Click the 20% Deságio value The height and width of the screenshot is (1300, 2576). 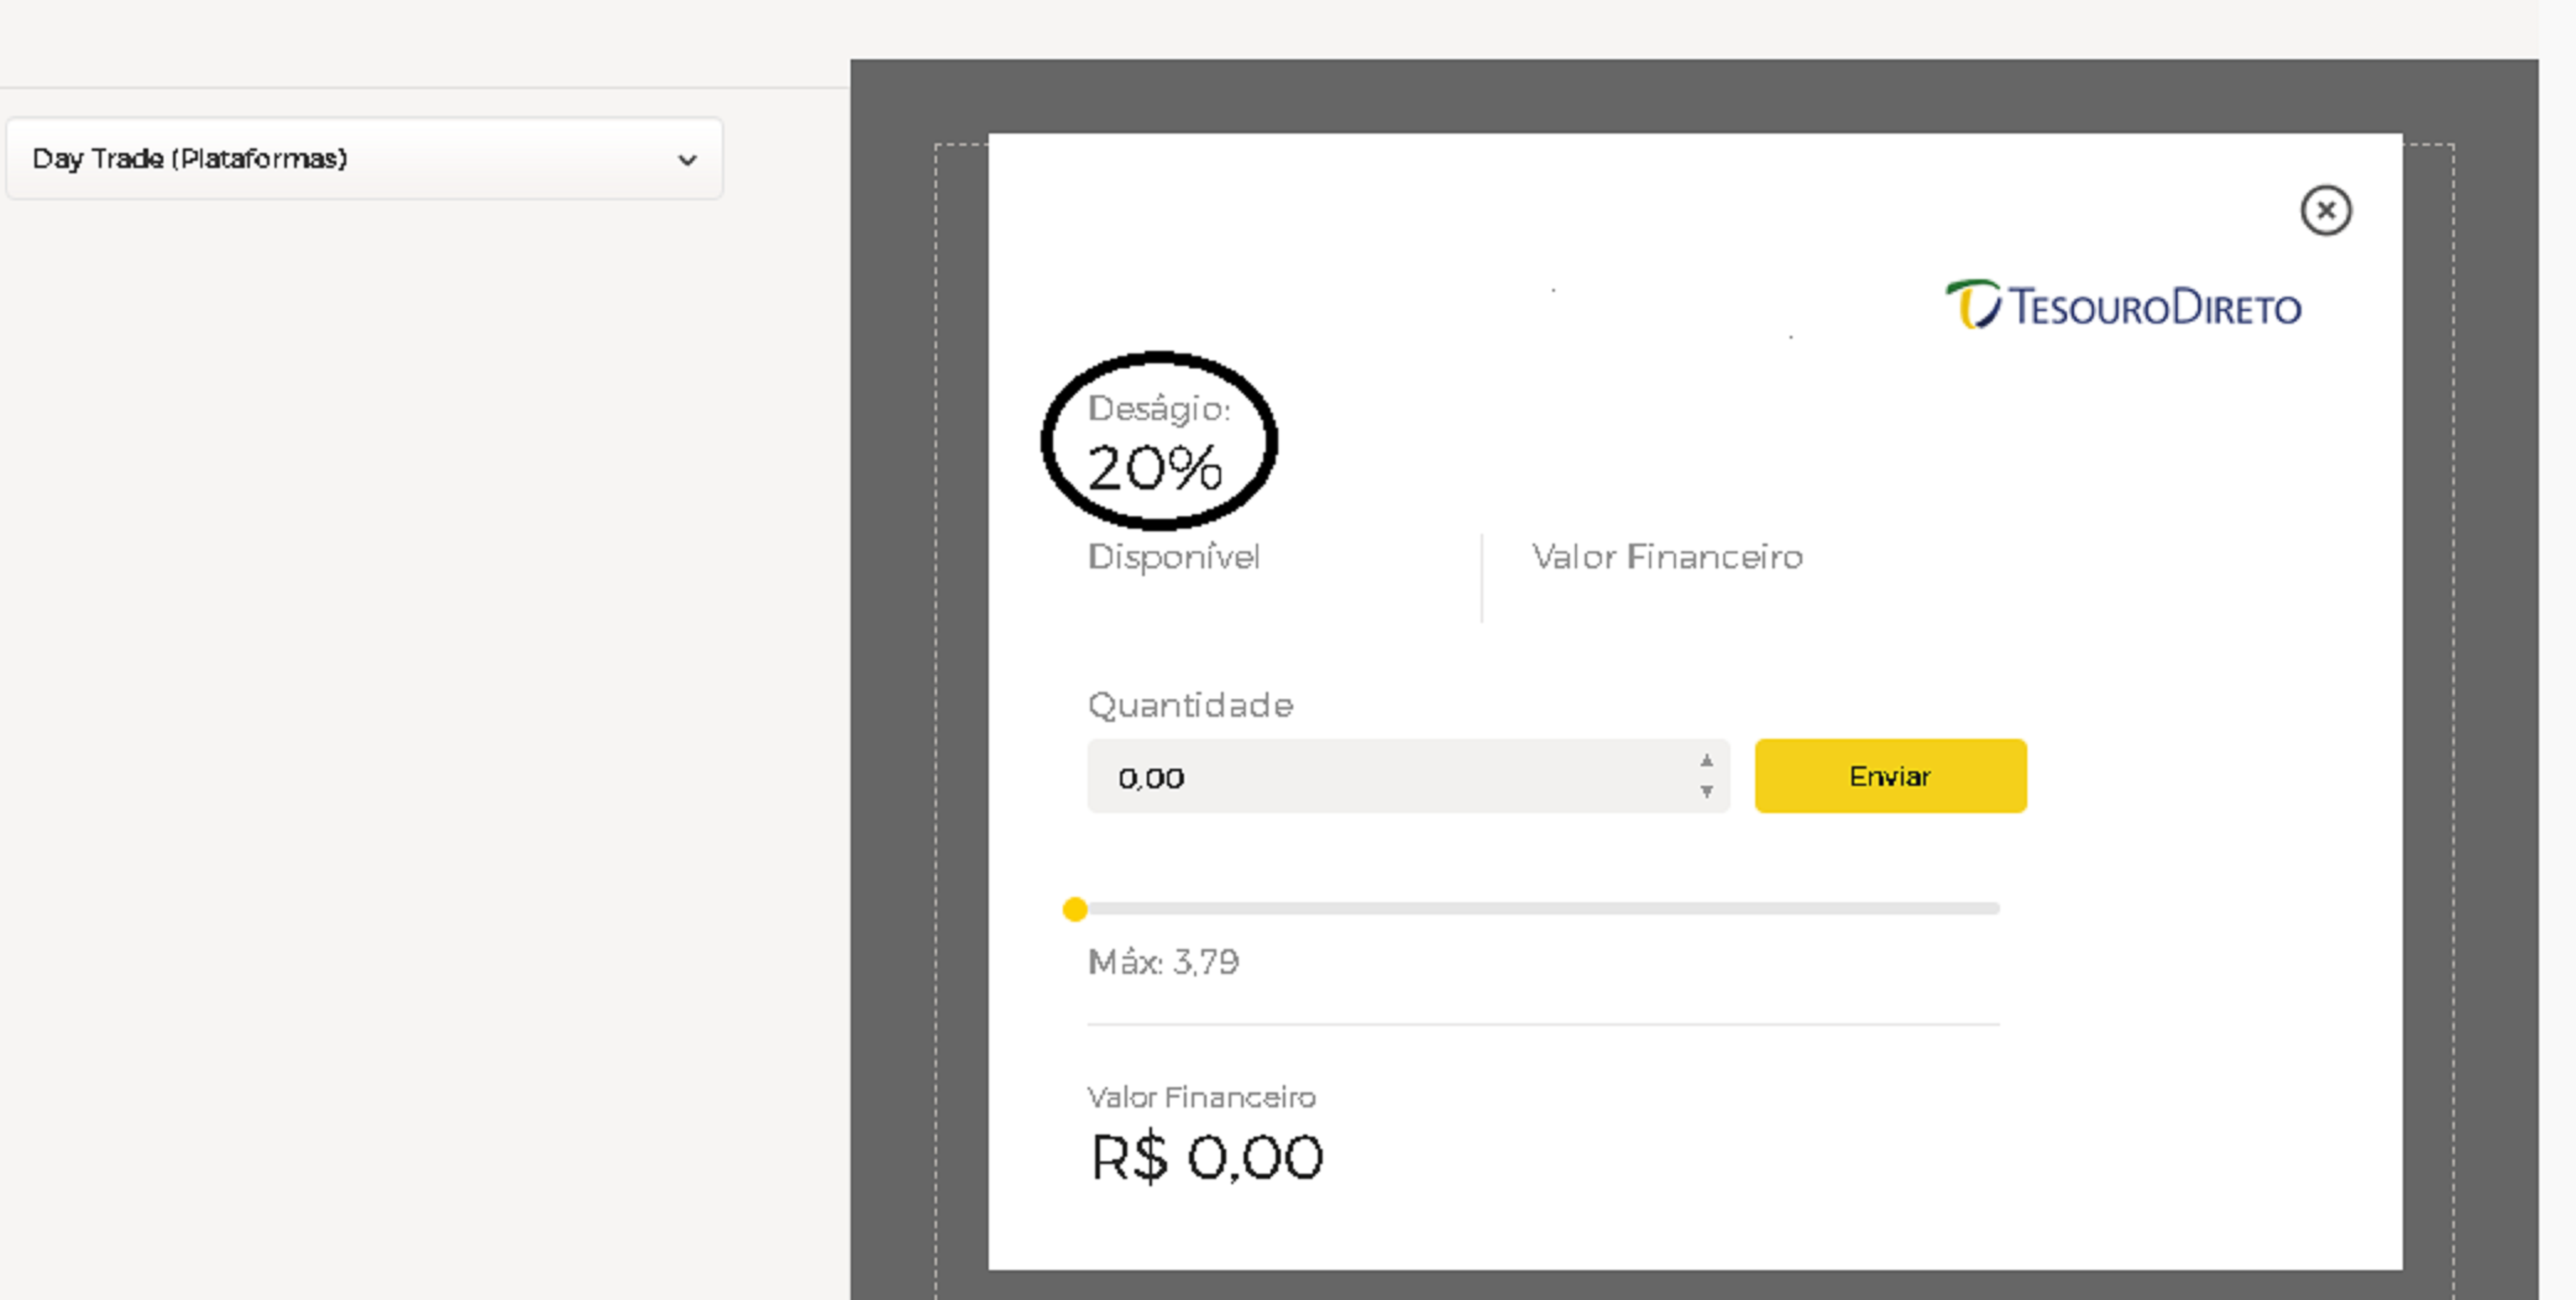(1155, 468)
